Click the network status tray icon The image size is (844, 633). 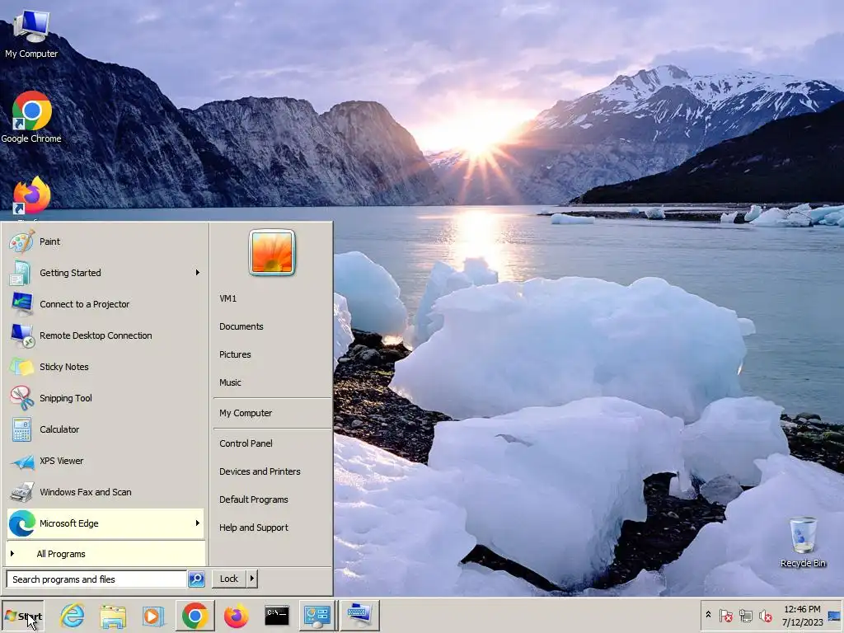pyautogui.click(x=745, y=615)
